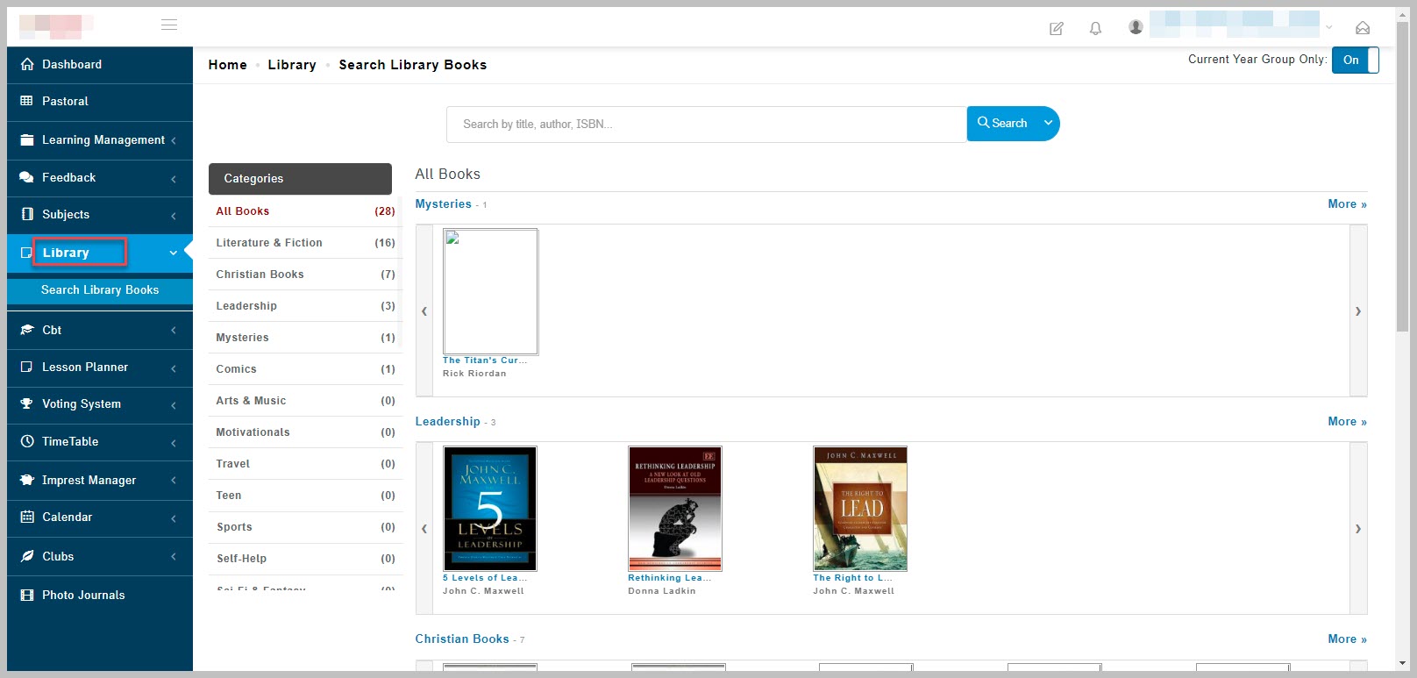Open the hamburger menu icon

pos(169,25)
